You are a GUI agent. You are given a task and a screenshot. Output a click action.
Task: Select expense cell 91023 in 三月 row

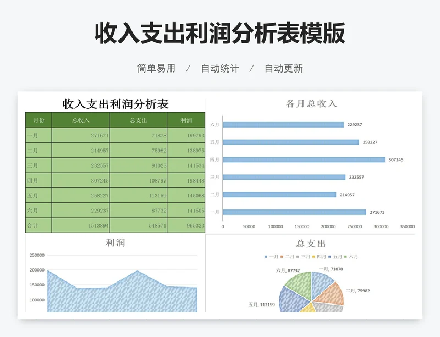(139, 165)
